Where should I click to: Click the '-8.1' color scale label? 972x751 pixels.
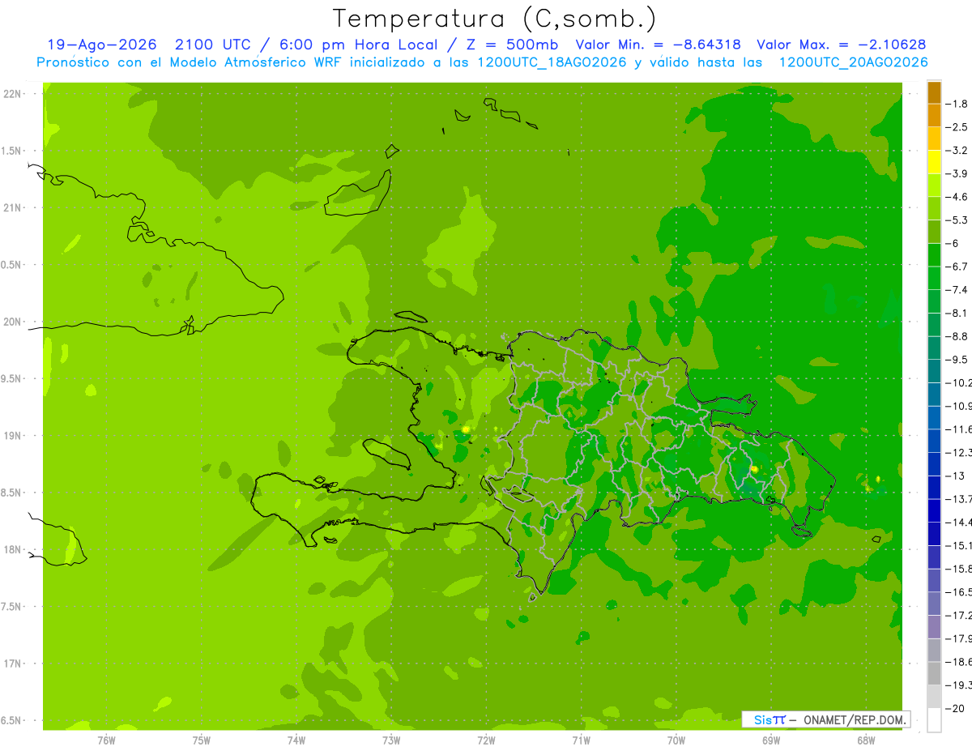pyautogui.click(x=957, y=313)
